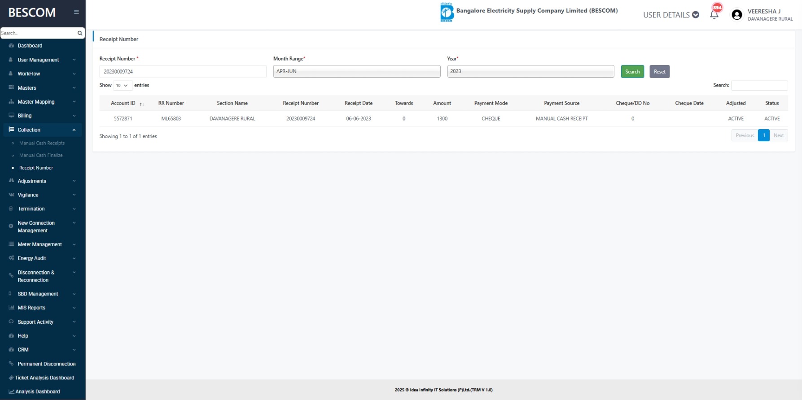Click the Energy Audit icon
802x400 pixels.
coord(11,258)
